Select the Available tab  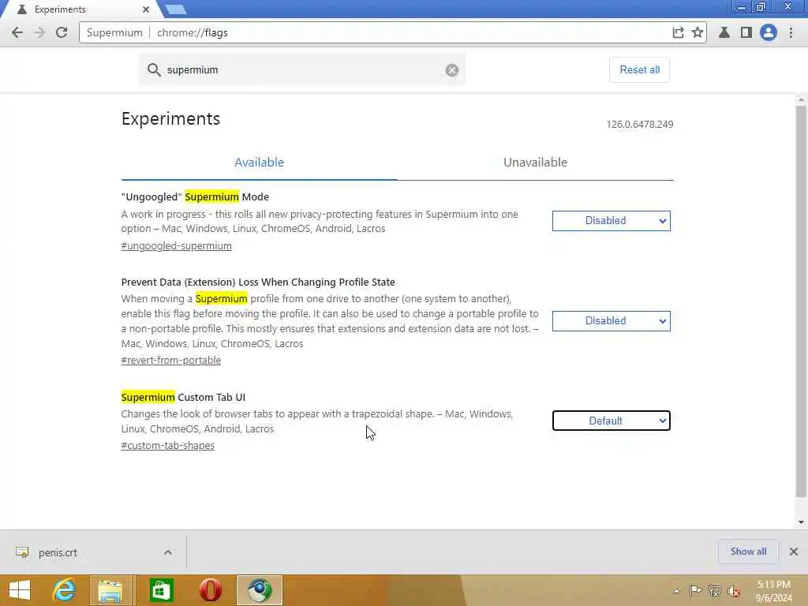click(259, 163)
